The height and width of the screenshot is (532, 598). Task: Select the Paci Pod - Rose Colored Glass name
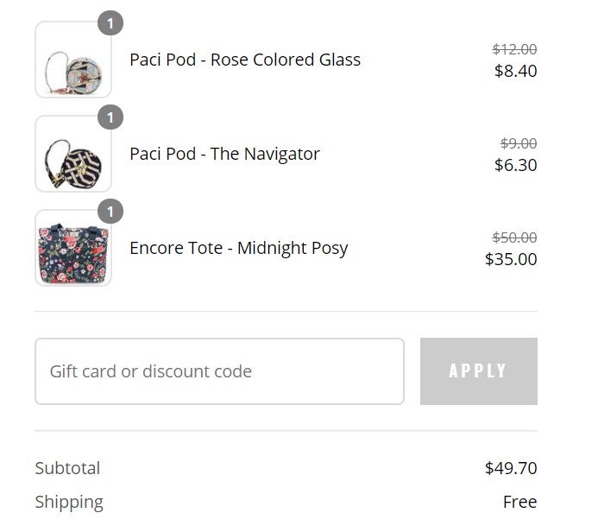click(x=245, y=60)
